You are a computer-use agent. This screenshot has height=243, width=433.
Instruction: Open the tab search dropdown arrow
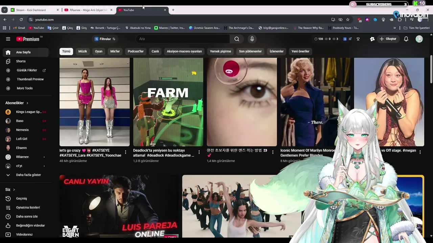(x=4, y=10)
